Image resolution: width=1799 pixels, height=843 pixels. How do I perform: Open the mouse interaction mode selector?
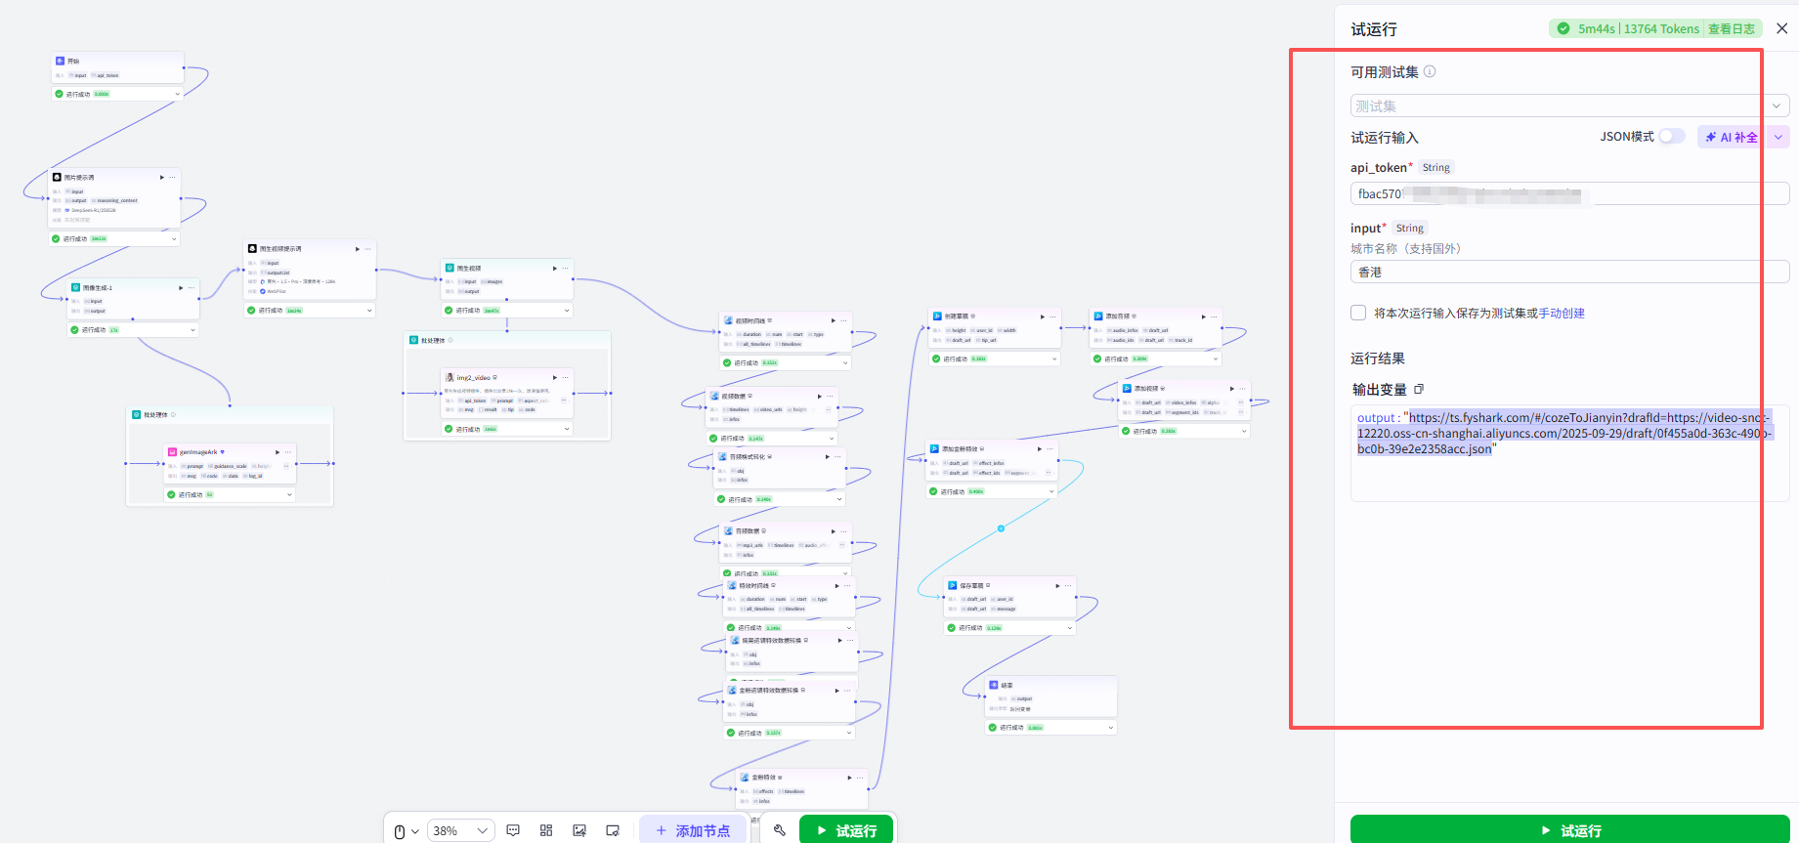(407, 831)
